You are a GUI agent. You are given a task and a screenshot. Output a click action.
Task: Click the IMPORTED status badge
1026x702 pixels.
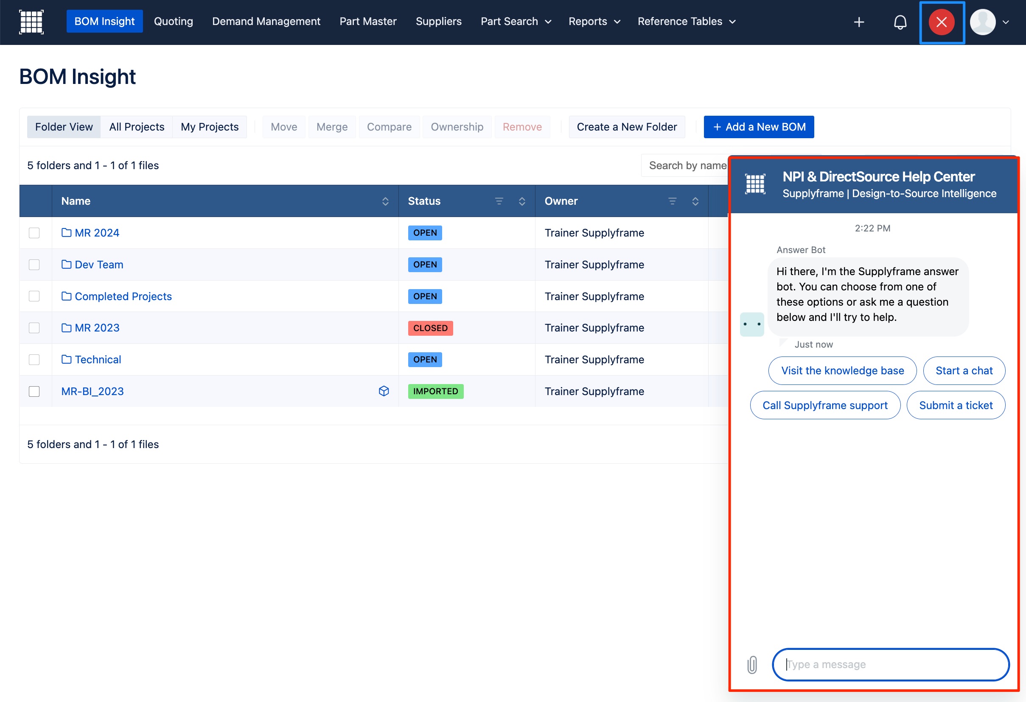point(436,392)
